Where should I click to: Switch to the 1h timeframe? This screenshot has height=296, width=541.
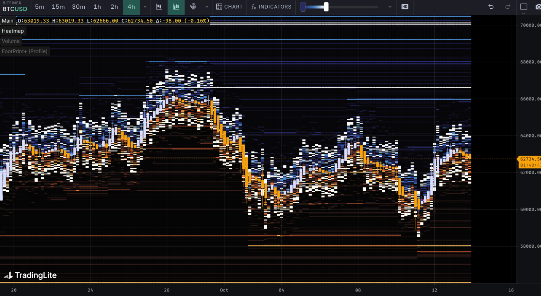97,7
